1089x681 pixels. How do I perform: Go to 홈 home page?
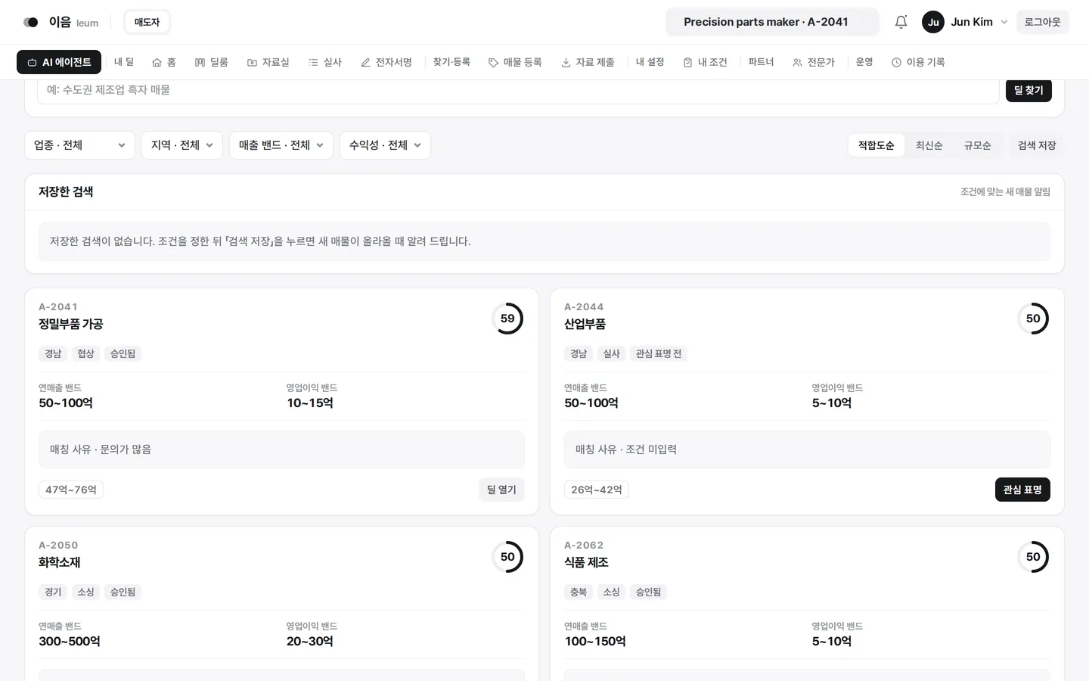pyautogui.click(x=164, y=62)
